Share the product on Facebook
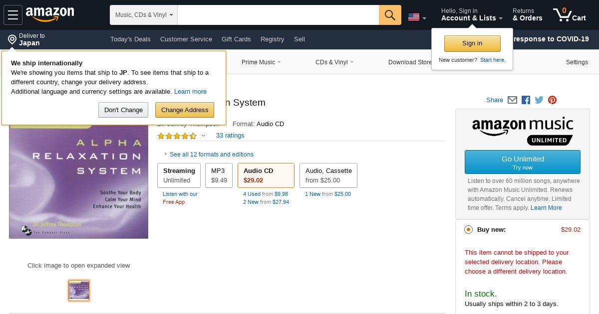Viewport: 599px width, 314px height. (526, 100)
